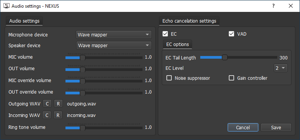Viewport: 300px width, 140px height.
Task: Click the NEXUS app icon in title bar
Action: click(x=7, y=6)
